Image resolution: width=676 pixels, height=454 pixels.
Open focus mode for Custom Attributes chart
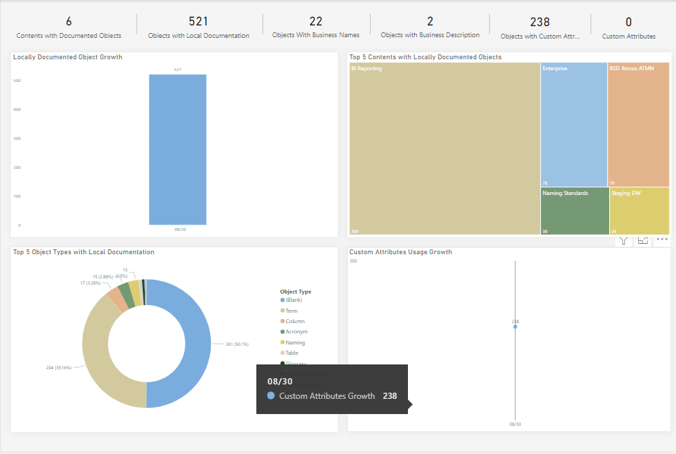click(x=643, y=240)
